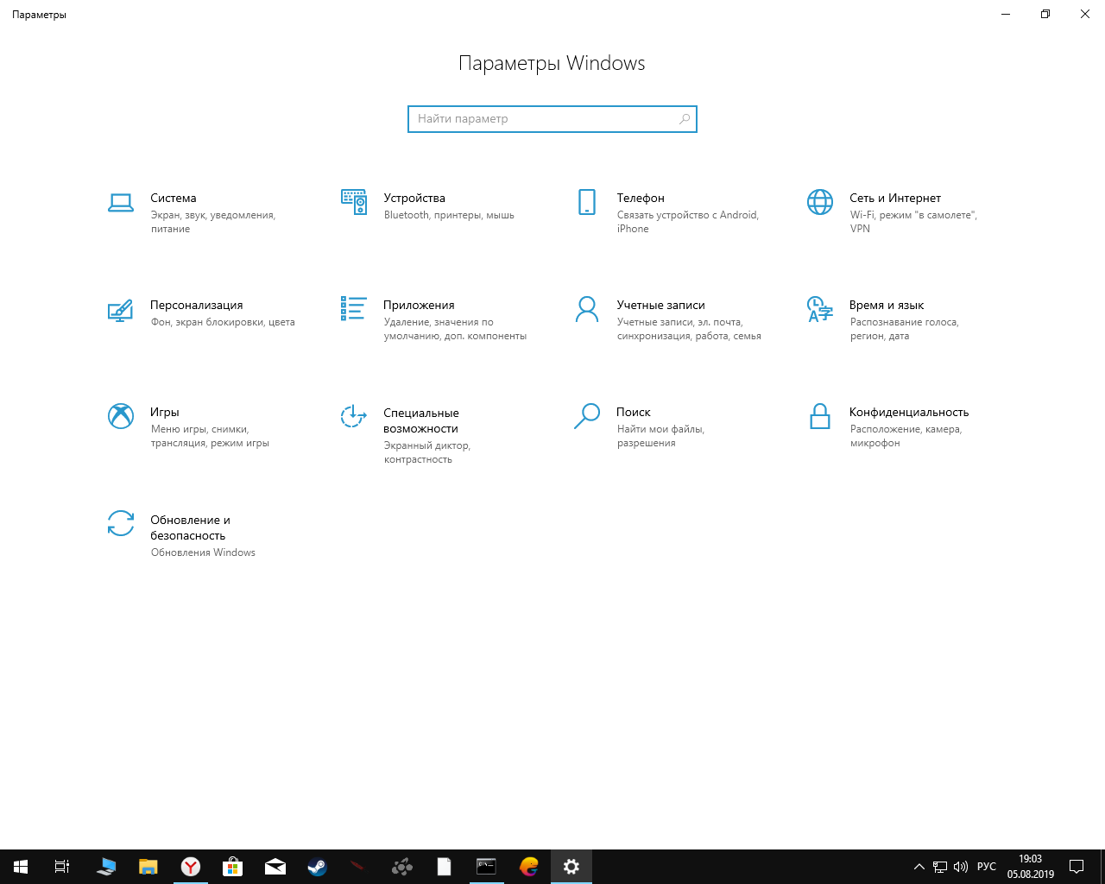Open the Приложения list icon
This screenshot has height=884, width=1105.
point(354,308)
